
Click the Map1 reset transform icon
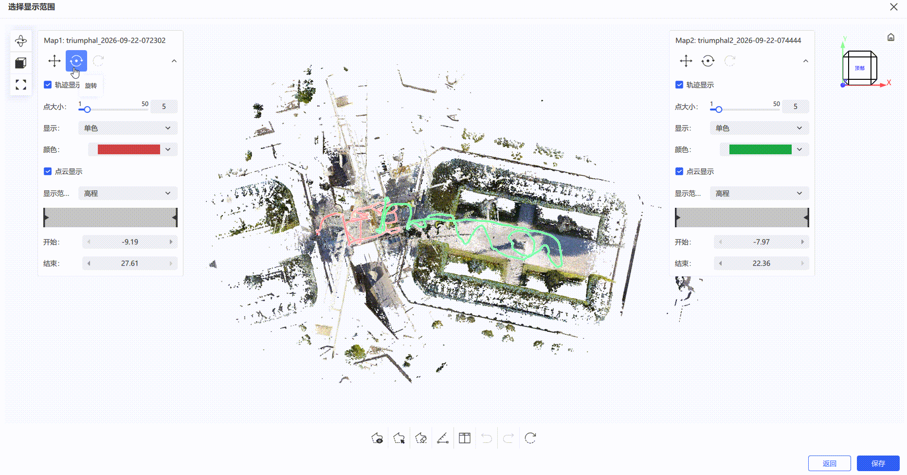coord(98,61)
